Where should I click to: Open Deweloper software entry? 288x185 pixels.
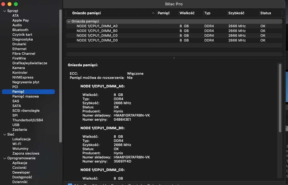click(x=21, y=173)
